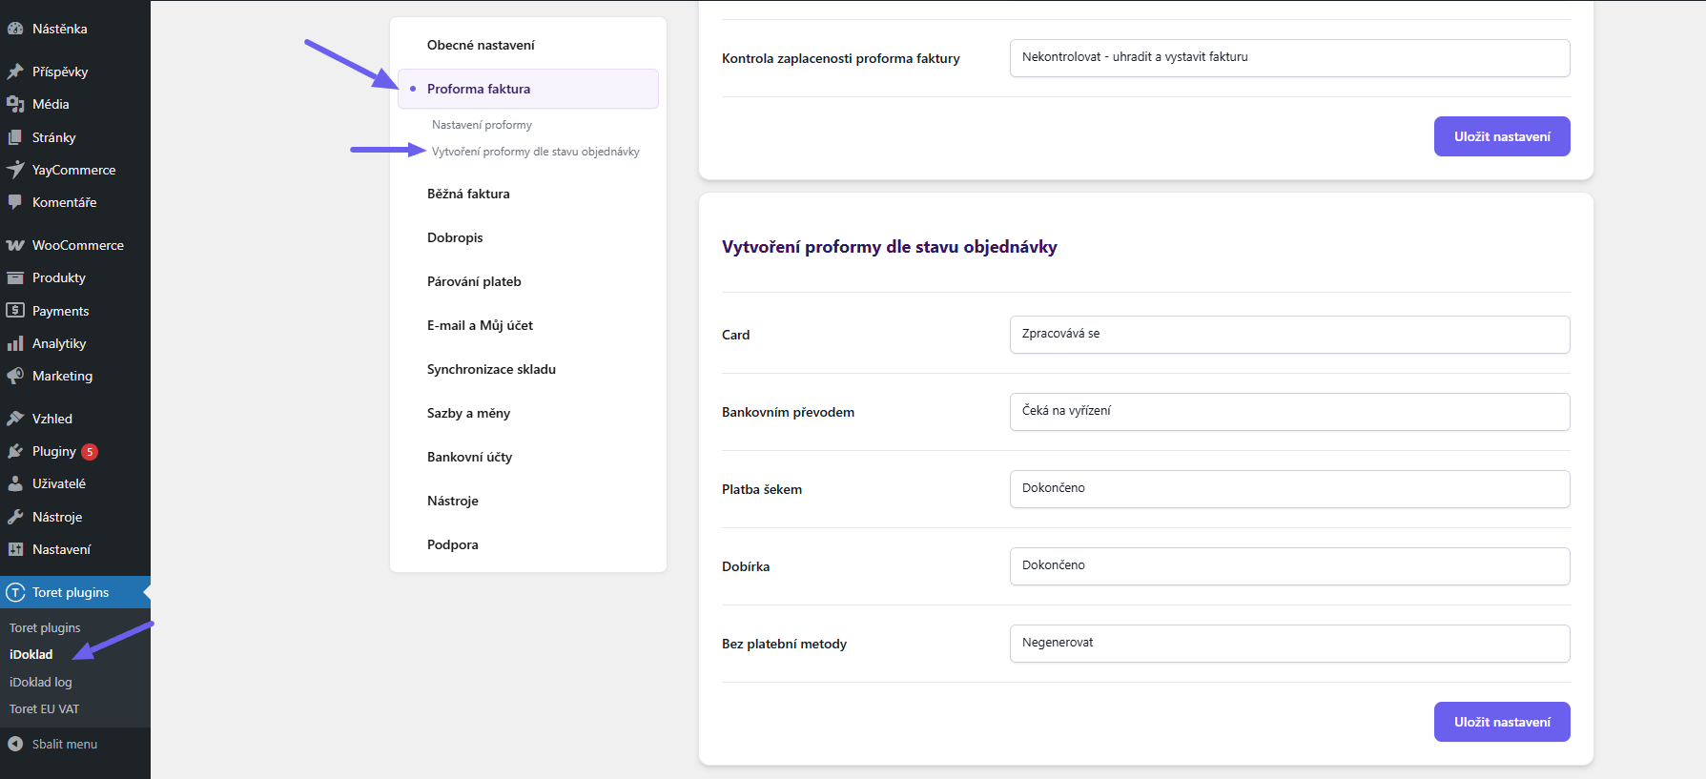Open Párování plateb settings section
1706x779 pixels.
tap(474, 281)
